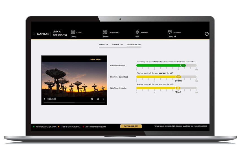Play the Online Video ad
The height and width of the screenshot is (160, 240).
45,99
